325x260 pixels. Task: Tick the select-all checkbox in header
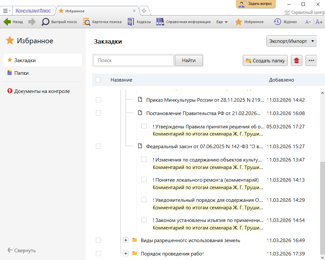[98, 80]
